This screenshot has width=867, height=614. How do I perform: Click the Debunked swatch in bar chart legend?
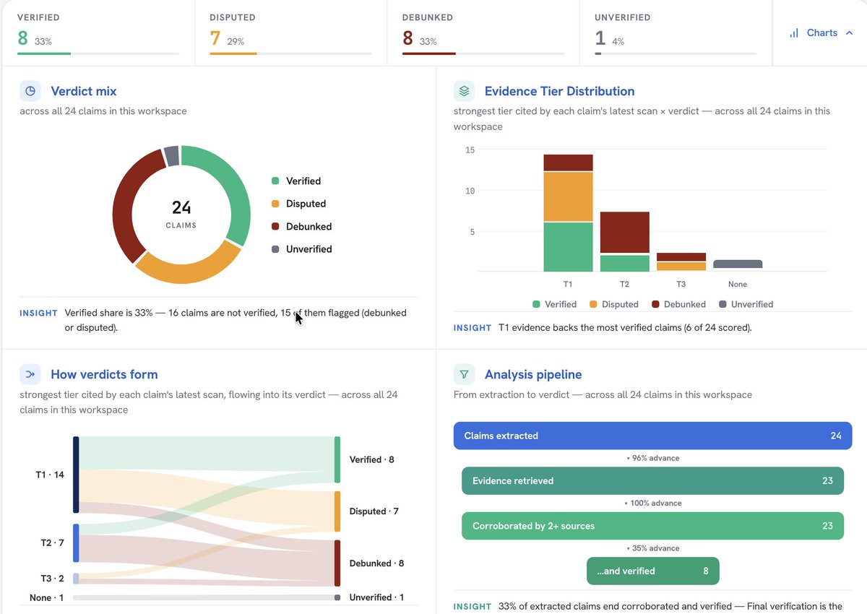(656, 304)
